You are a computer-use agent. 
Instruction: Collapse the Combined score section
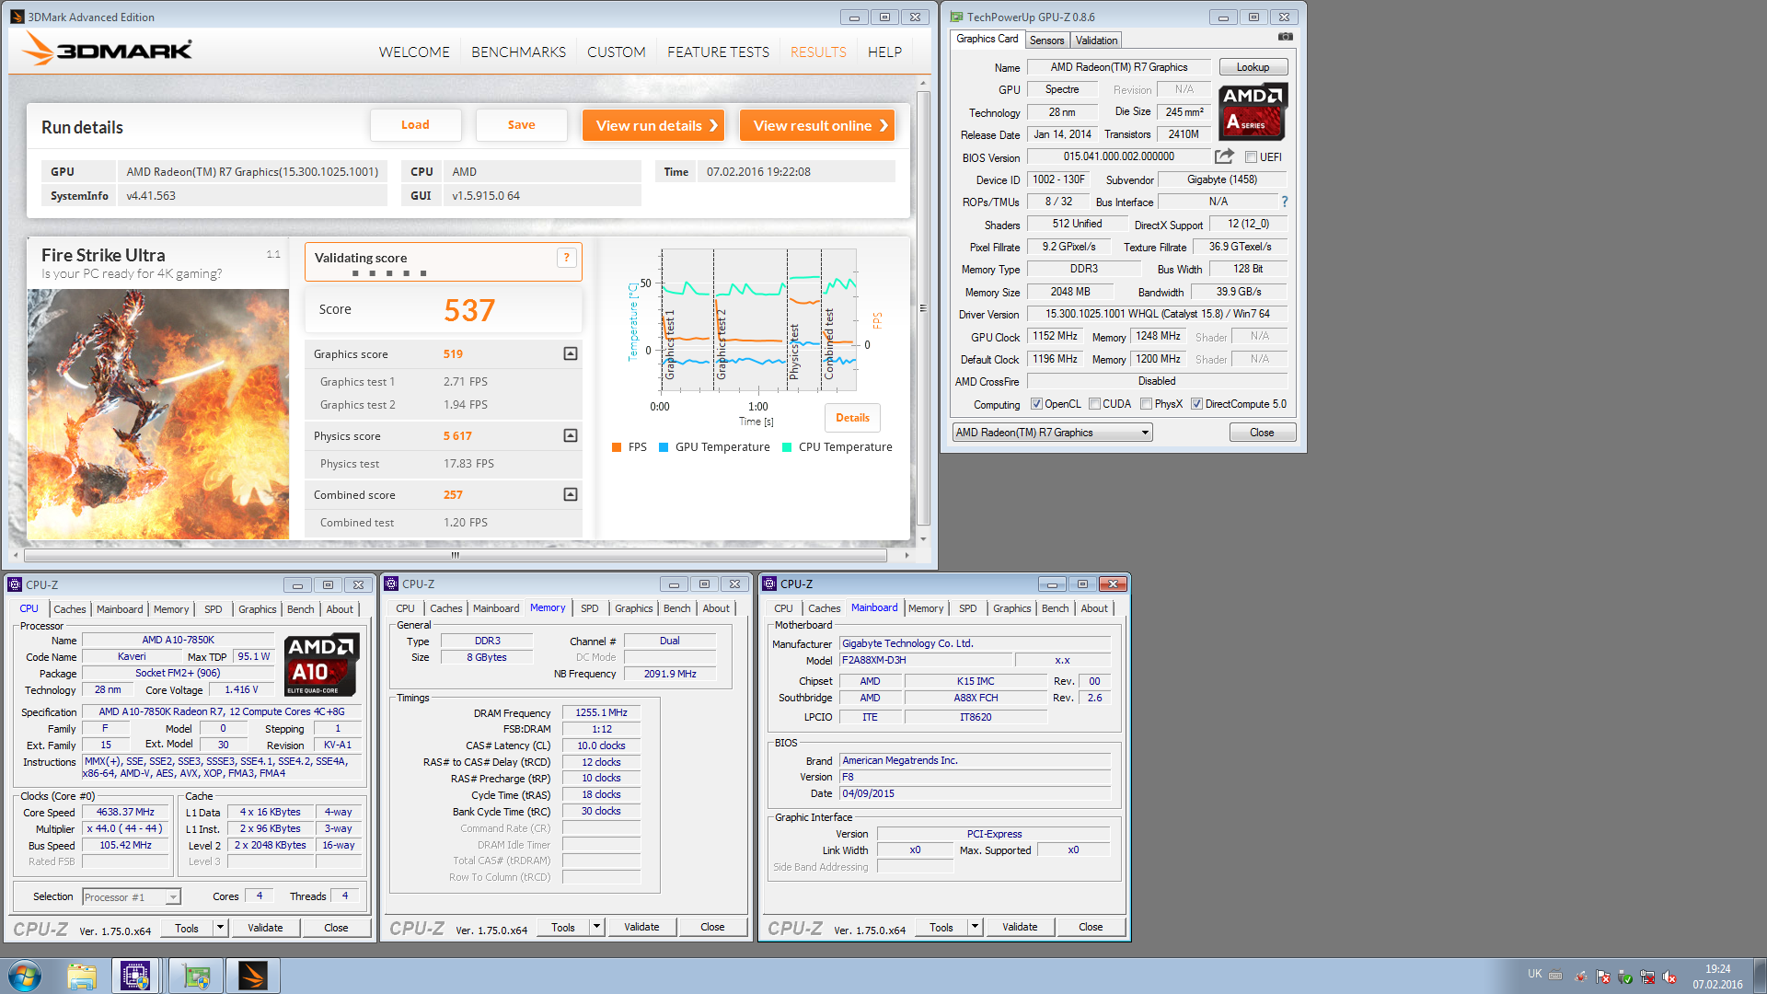click(x=571, y=495)
